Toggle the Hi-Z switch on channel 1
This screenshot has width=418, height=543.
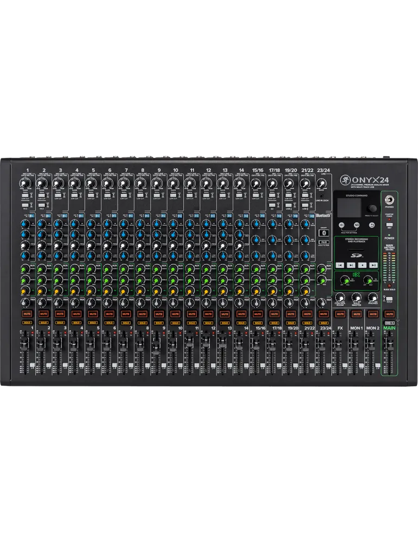pos(24,206)
